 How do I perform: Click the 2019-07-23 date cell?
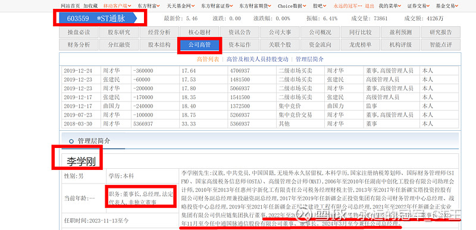click(x=81, y=115)
